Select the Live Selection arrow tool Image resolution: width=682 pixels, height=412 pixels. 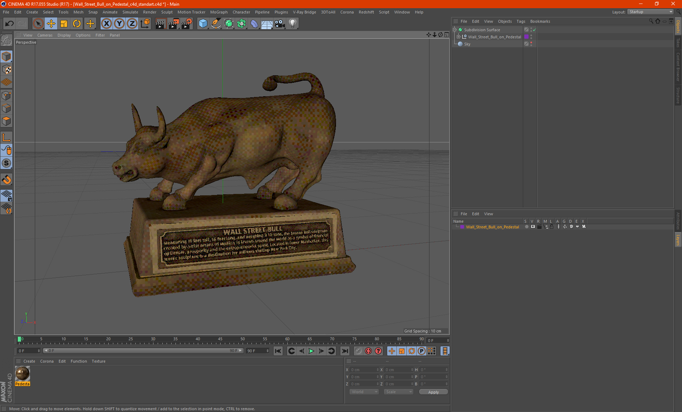tap(38, 24)
